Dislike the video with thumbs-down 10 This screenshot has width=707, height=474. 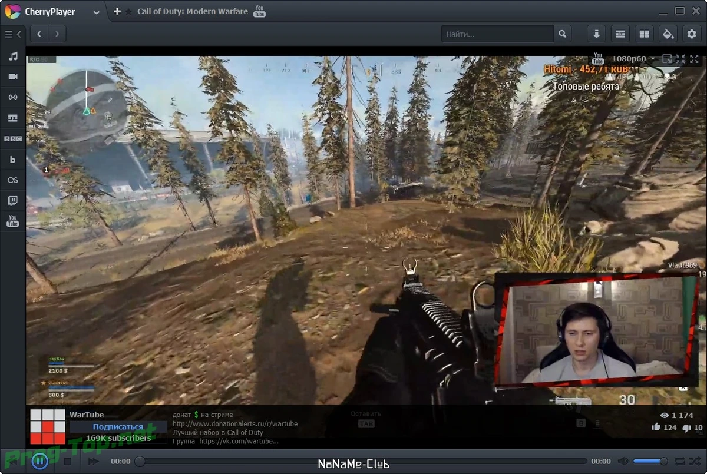(x=693, y=427)
